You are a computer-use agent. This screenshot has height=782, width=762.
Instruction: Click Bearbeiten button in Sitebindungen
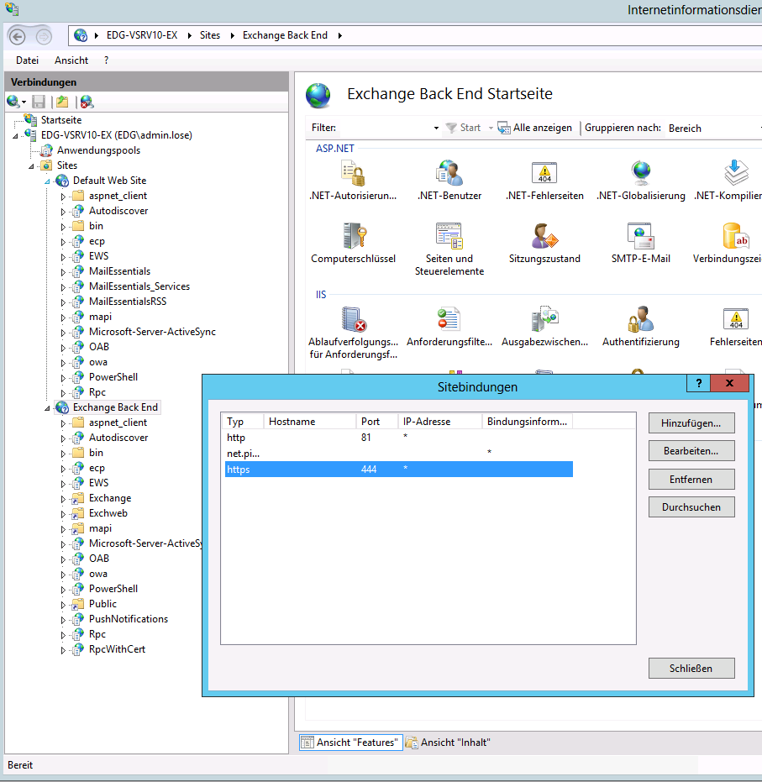tap(691, 451)
